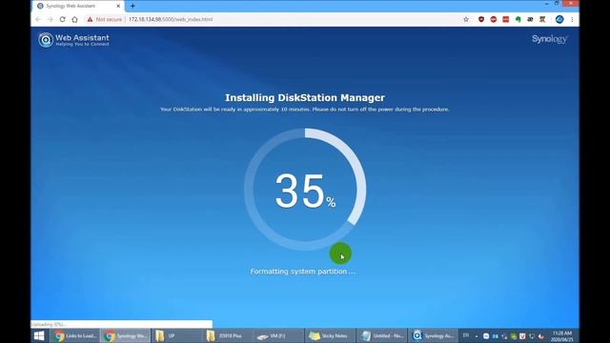The image size is (610, 343).
Task: Go to the browser home page
Action: (74, 19)
